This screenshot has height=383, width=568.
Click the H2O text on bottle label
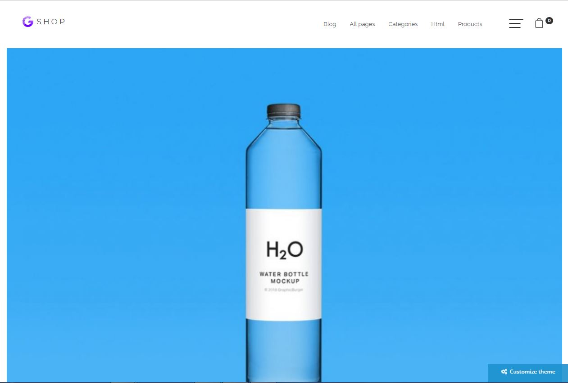[x=284, y=250]
